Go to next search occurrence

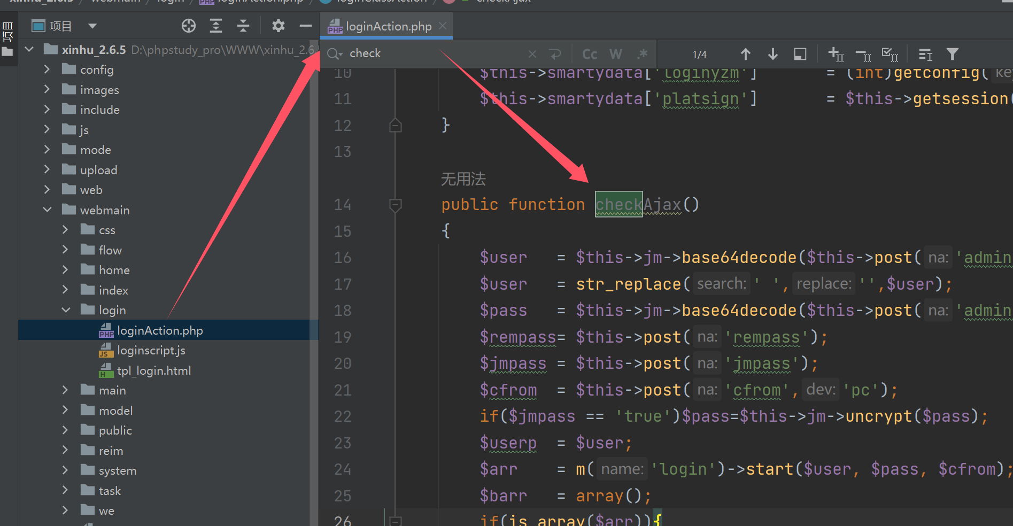click(x=773, y=54)
